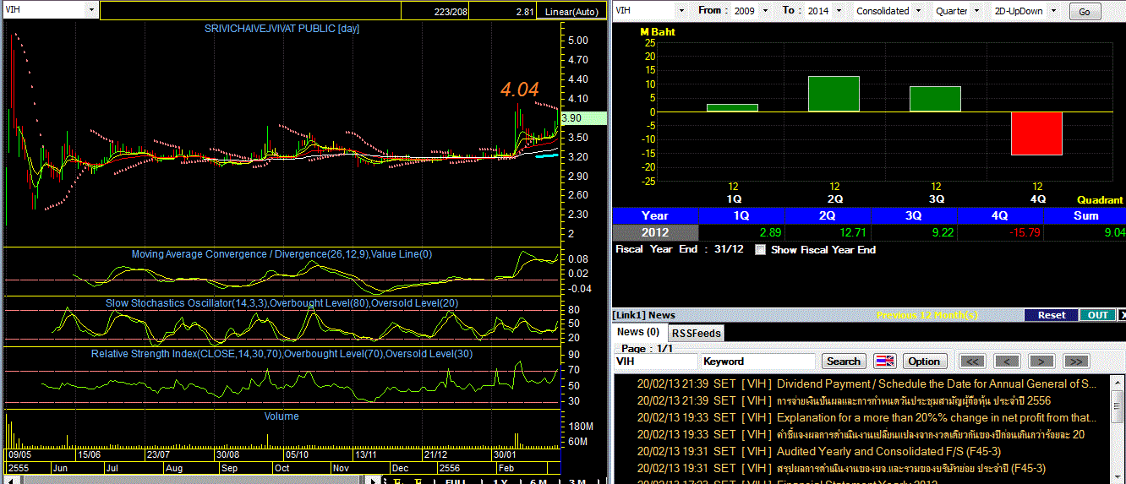Click the red 4Q bar in the chart
Image resolution: width=1126 pixels, height=484 pixels.
(1036, 133)
